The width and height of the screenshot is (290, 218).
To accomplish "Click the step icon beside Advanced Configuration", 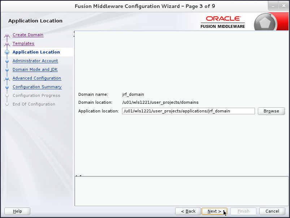I will click(7, 78).
